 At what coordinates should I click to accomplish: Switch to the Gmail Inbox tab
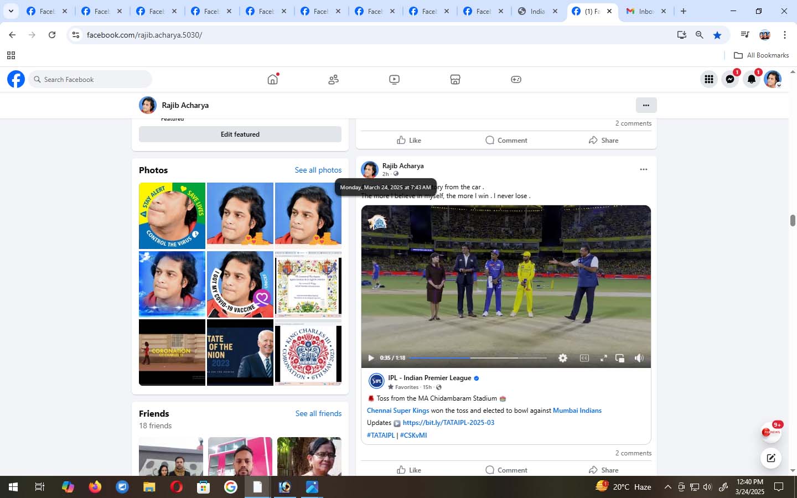[646, 11]
